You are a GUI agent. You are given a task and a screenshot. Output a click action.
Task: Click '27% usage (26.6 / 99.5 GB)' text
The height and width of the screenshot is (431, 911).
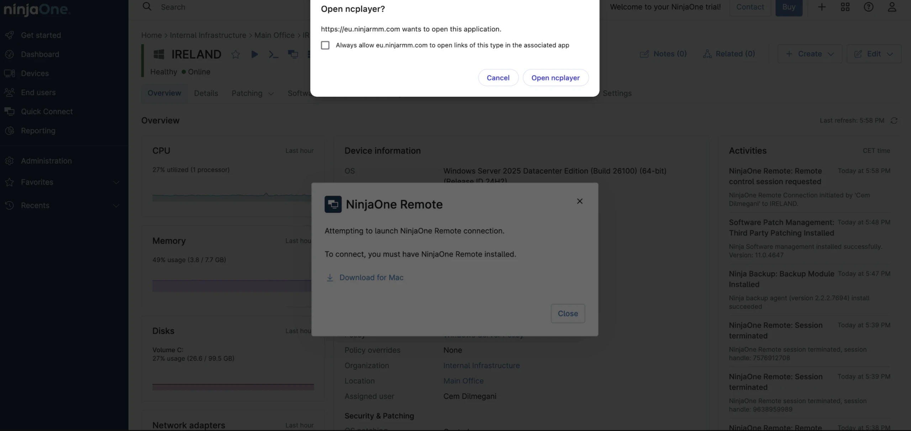(x=194, y=359)
